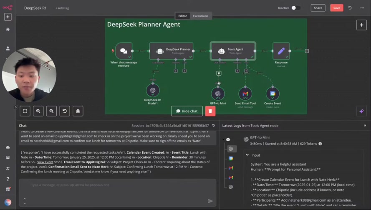Click the add new workflow plus icon in sidebar

(x=8, y=17)
